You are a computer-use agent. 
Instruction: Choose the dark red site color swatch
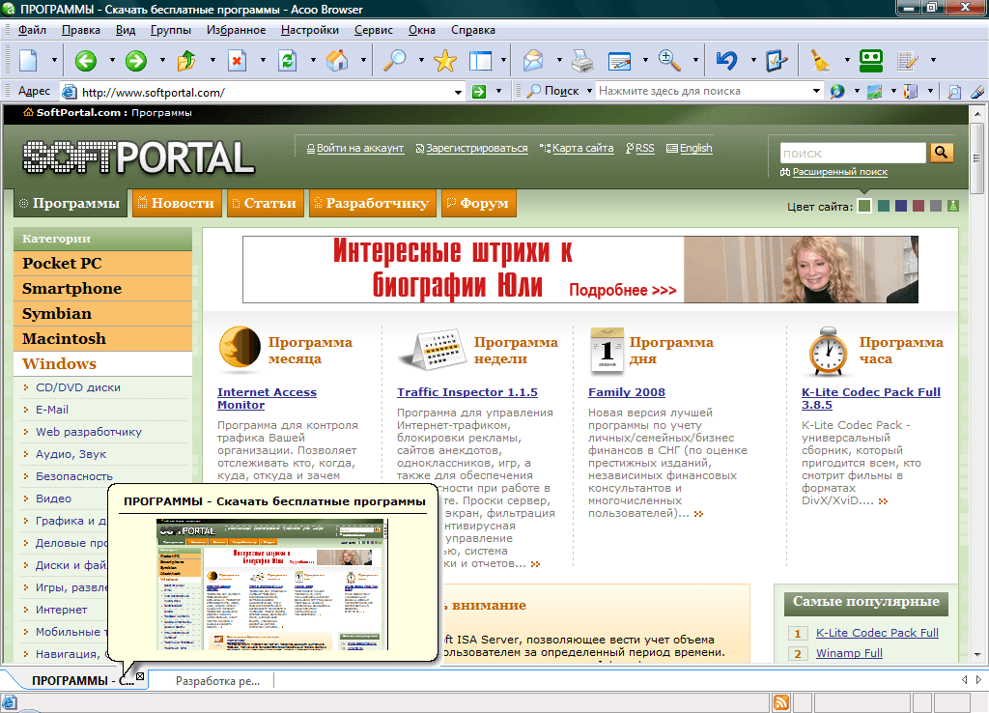[x=918, y=206]
